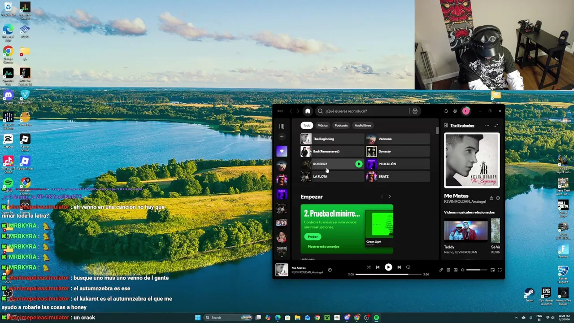574x323 pixels.
Task: Open more options in Now Playing panel
Action: pos(487,126)
